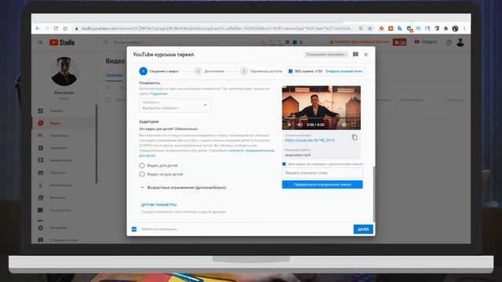This screenshot has height=282, width=502.
Task: Click the blue 'Предпросмотр в результатах поиска' button
Action: (322, 185)
